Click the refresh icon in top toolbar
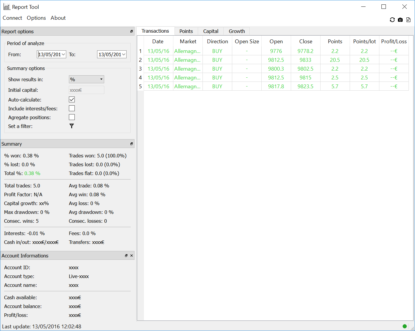 point(392,20)
